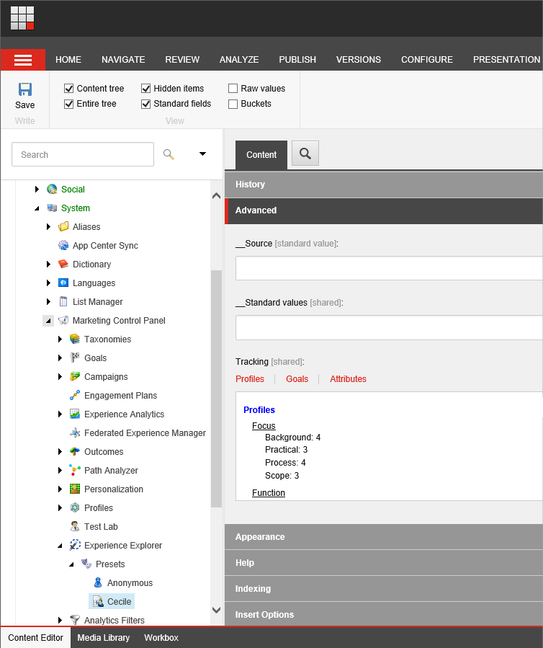The image size is (543, 648).
Task: Collapse the Marketing Control Panel node
Action: point(48,321)
